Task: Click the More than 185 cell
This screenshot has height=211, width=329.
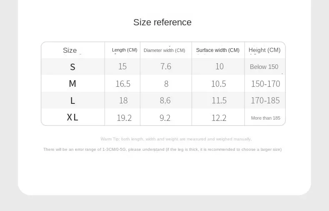Action: click(x=266, y=118)
